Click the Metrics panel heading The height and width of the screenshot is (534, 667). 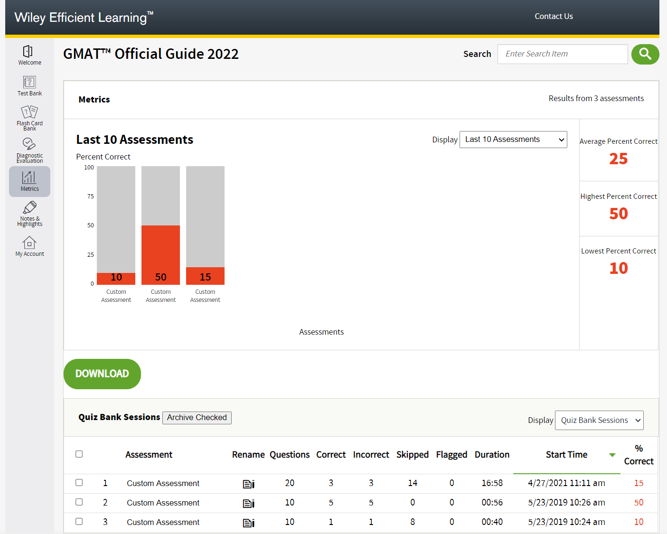94,100
